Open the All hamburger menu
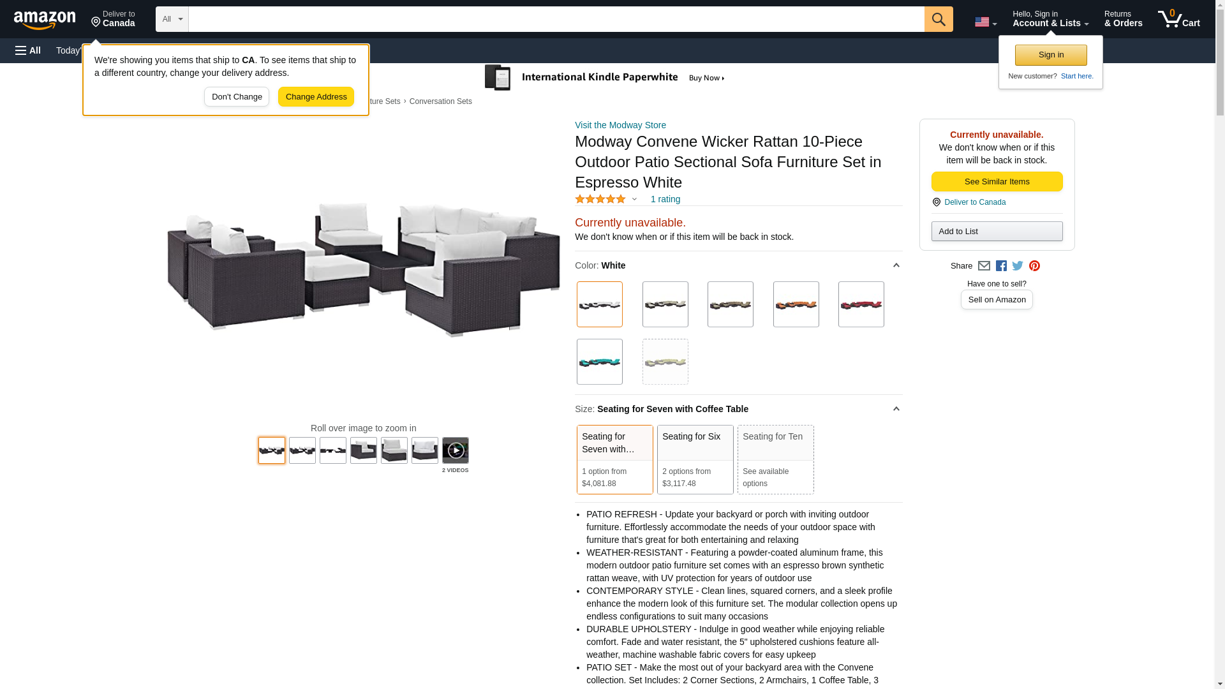This screenshot has width=1225, height=689. coord(28,50)
